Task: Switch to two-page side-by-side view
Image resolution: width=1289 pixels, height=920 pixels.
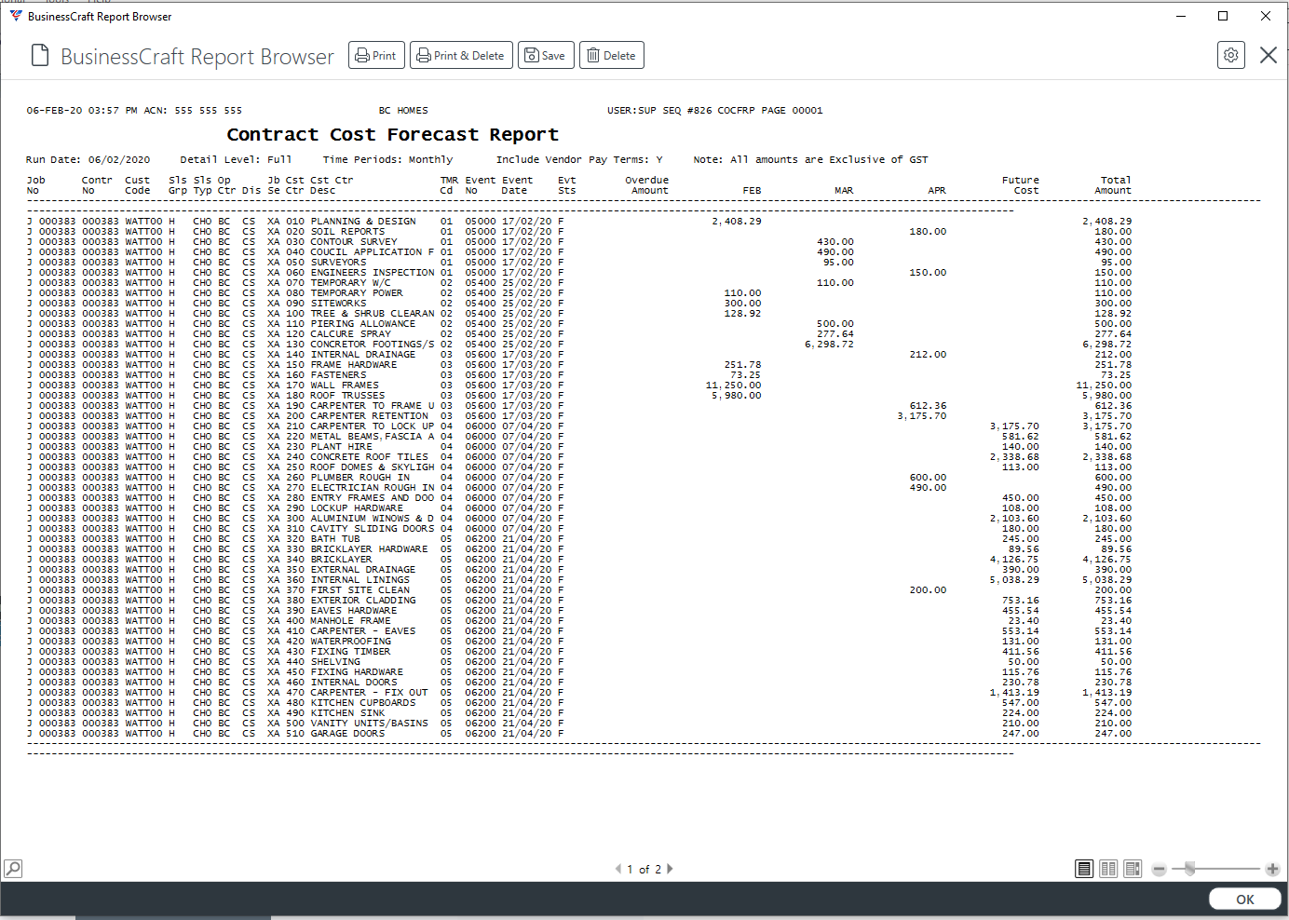Action: (1108, 869)
